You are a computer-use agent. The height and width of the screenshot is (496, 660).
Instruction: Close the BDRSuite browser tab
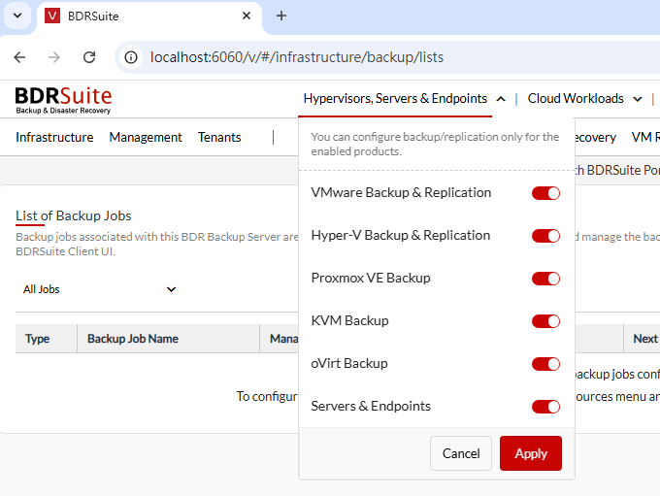247,16
